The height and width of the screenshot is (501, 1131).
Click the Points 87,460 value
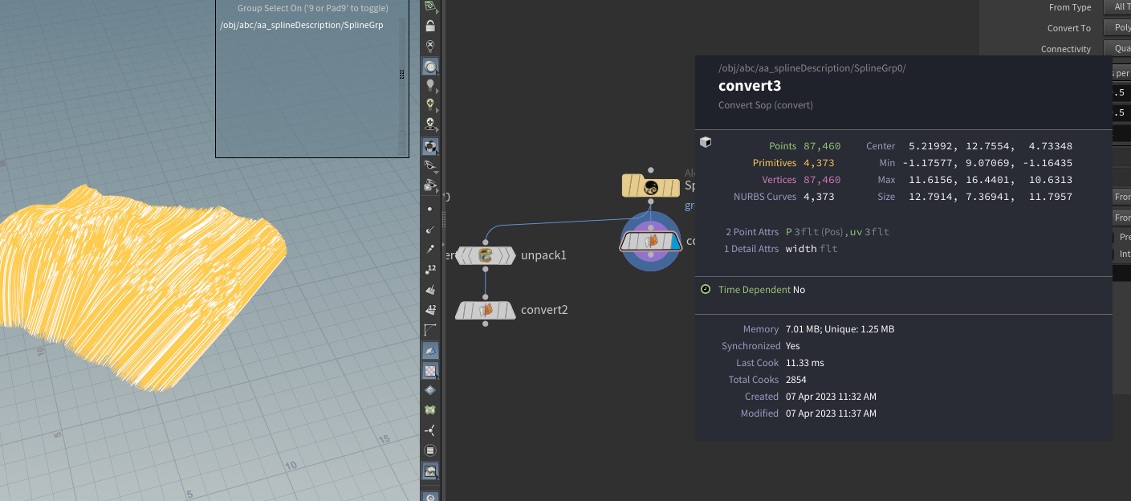click(822, 146)
